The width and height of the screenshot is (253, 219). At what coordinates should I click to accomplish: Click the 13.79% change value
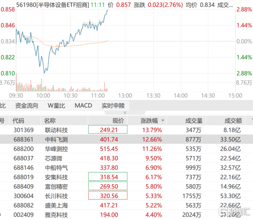(152, 130)
